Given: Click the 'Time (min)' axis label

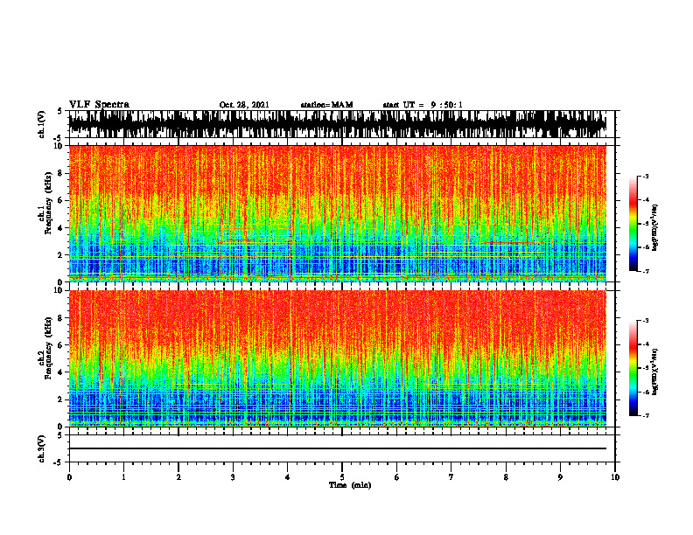Looking at the screenshot, I should coord(350,485).
